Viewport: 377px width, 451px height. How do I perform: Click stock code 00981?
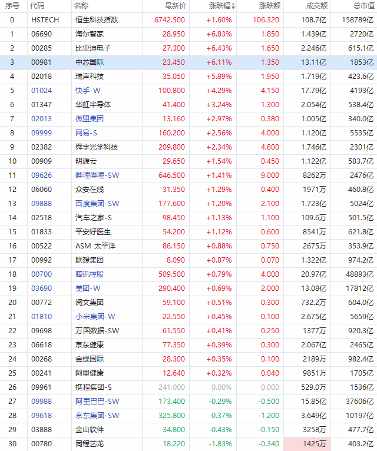click(41, 62)
